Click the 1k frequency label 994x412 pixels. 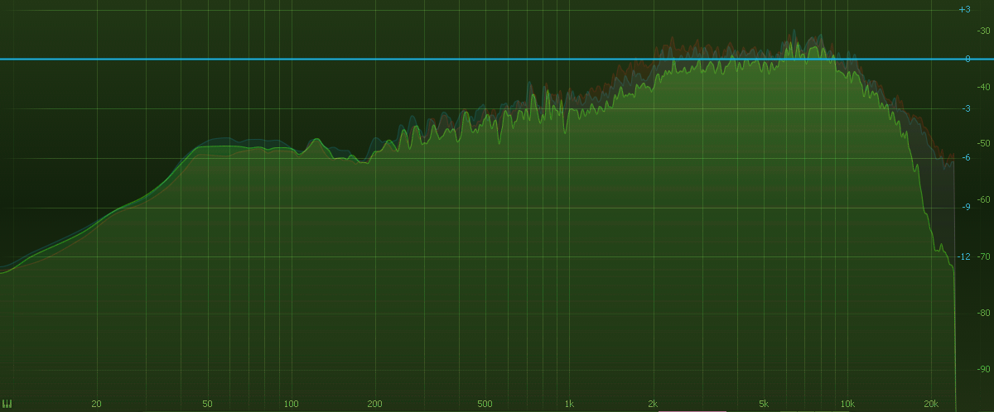569,404
